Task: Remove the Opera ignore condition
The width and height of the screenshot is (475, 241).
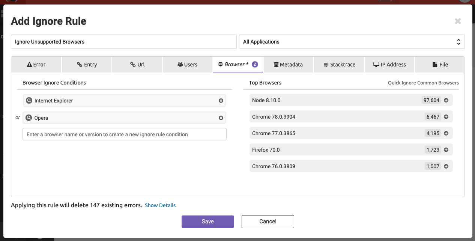Action: click(x=221, y=118)
